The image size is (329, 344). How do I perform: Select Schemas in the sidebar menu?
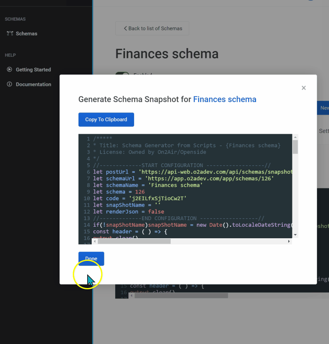pos(26,33)
